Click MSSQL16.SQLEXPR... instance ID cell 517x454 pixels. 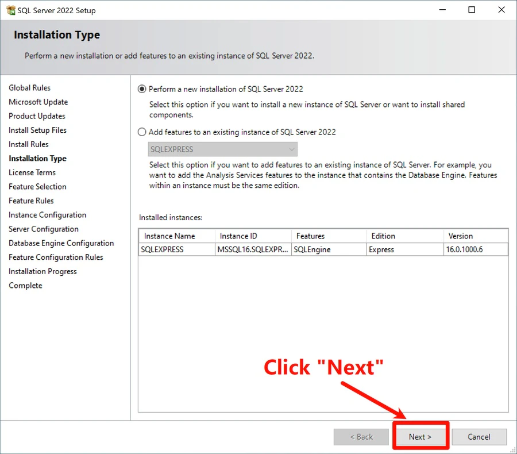click(253, 249)
